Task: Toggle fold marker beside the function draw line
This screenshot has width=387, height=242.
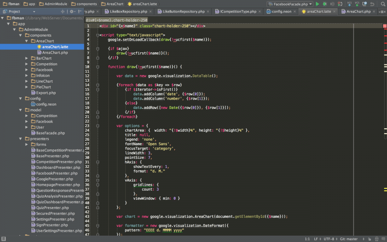Action: (x=98, y=67)
